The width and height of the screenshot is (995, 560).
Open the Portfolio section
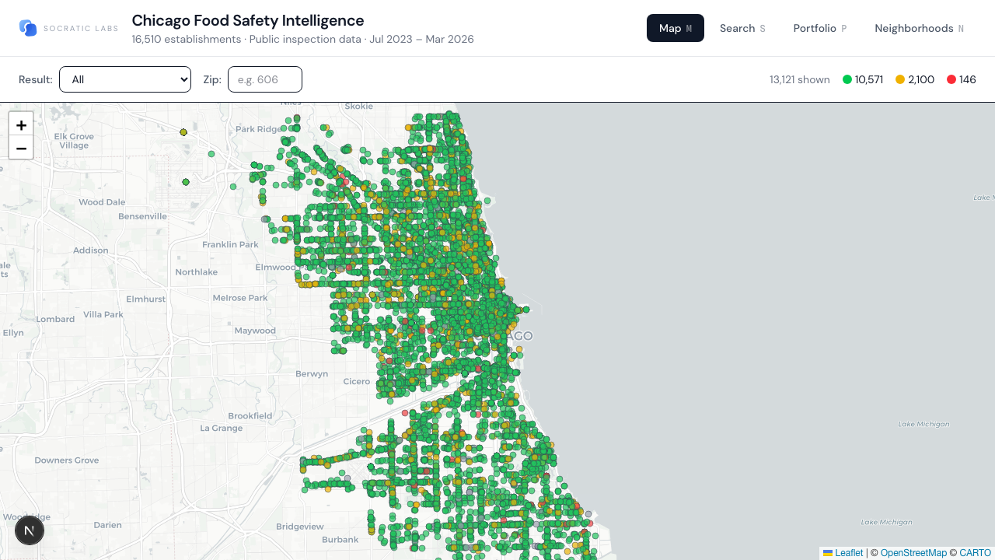point(819,28)
